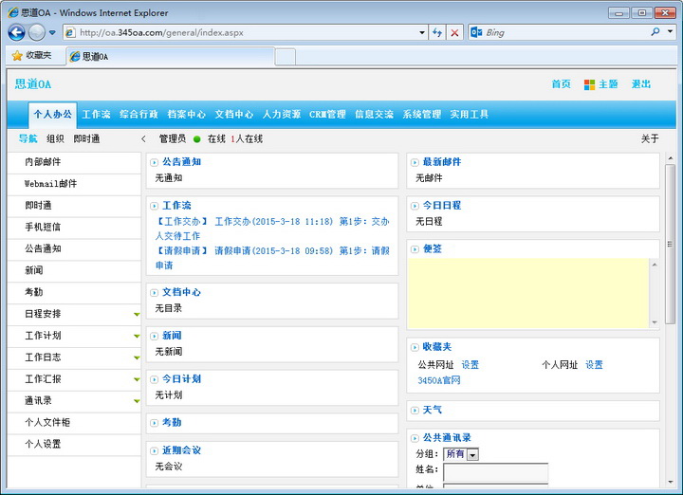Expand the 工作计划 sidebar arrow
This screenshot has width=683, height=495.
point(137,336)
